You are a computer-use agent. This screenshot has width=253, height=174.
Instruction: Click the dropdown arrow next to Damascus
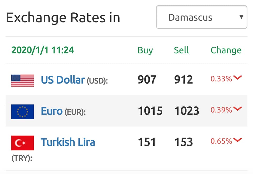pos(241,17)
